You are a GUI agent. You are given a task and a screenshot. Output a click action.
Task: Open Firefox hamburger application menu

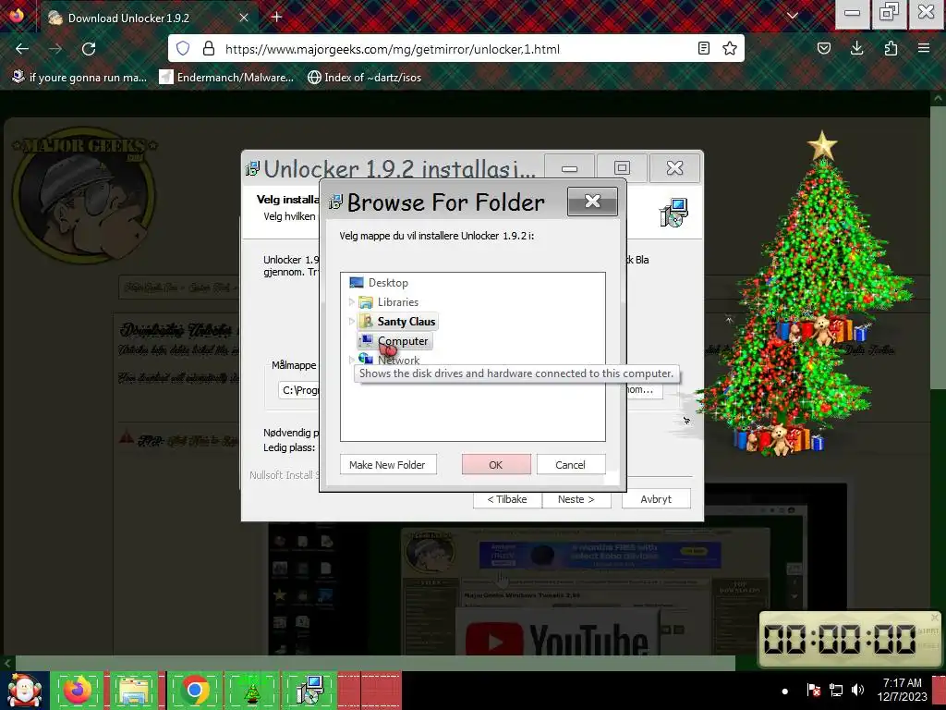pyautogui.click(x=924, y=48)
